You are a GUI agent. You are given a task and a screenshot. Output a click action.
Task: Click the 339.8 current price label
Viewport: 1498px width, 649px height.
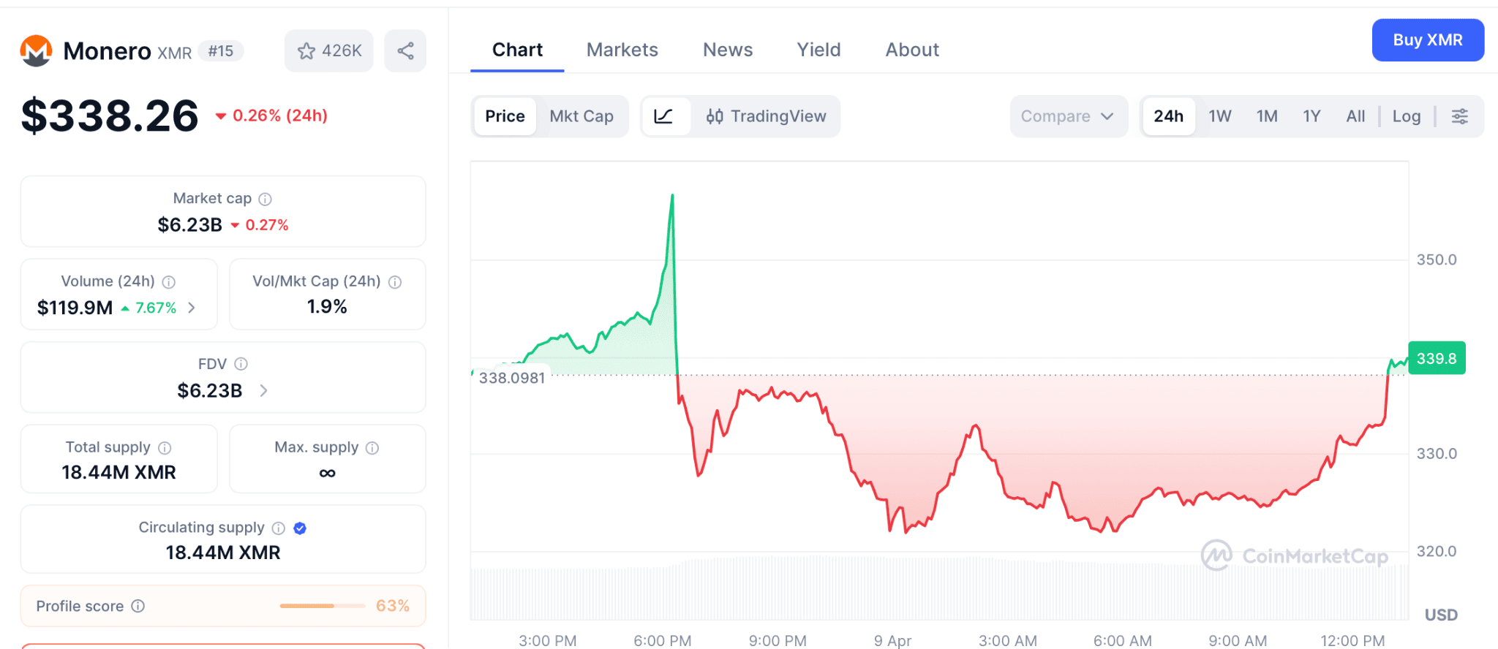[x=1436, y=358]
